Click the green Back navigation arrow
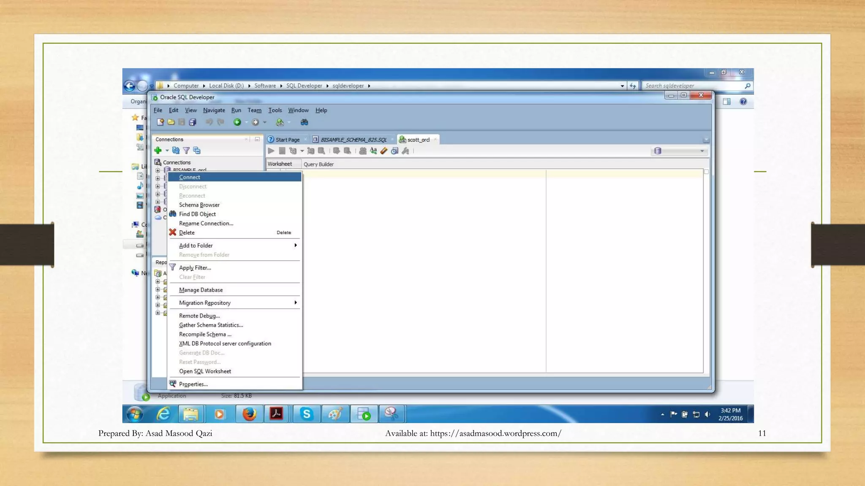Screen dimensions: 865x486 click(x=237, y=122)
